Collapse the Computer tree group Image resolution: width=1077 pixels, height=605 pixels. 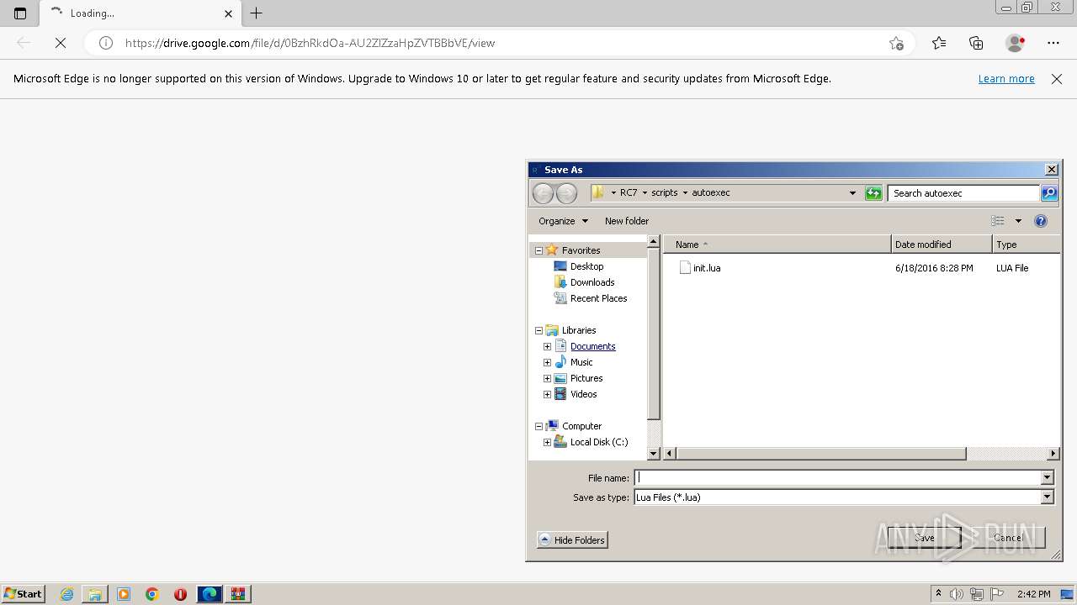pos(538,426)
